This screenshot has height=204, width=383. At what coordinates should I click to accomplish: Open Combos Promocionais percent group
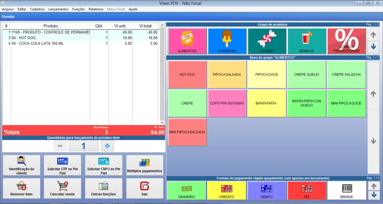point(346,41)
